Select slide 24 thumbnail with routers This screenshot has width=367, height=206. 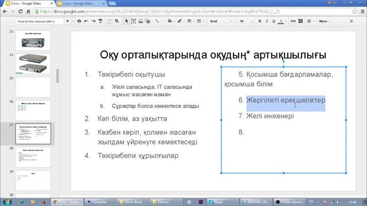click(x=33, y=64)
